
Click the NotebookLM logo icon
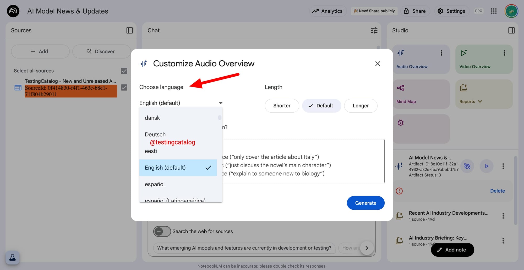click(13, 11)
